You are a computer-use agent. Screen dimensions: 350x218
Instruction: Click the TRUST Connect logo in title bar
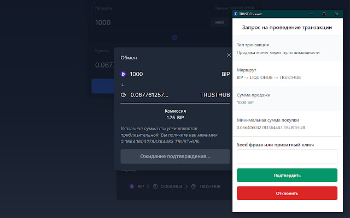point(236,14)
